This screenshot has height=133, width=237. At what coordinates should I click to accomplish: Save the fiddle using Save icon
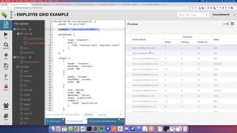click(6, 66)
